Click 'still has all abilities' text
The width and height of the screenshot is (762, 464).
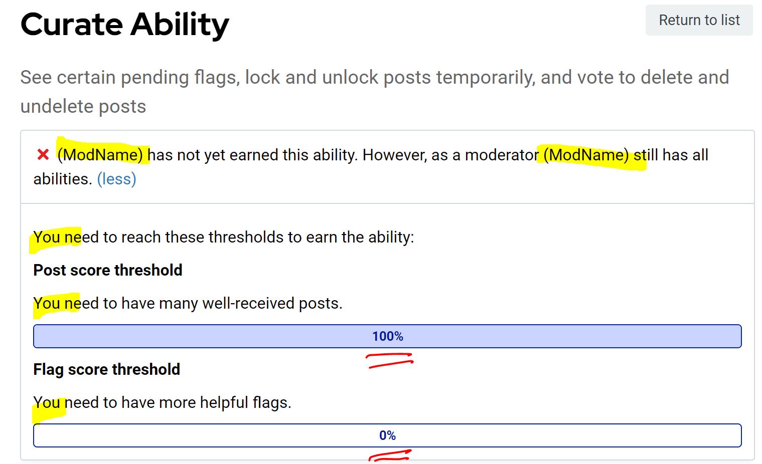coord(677,155)
